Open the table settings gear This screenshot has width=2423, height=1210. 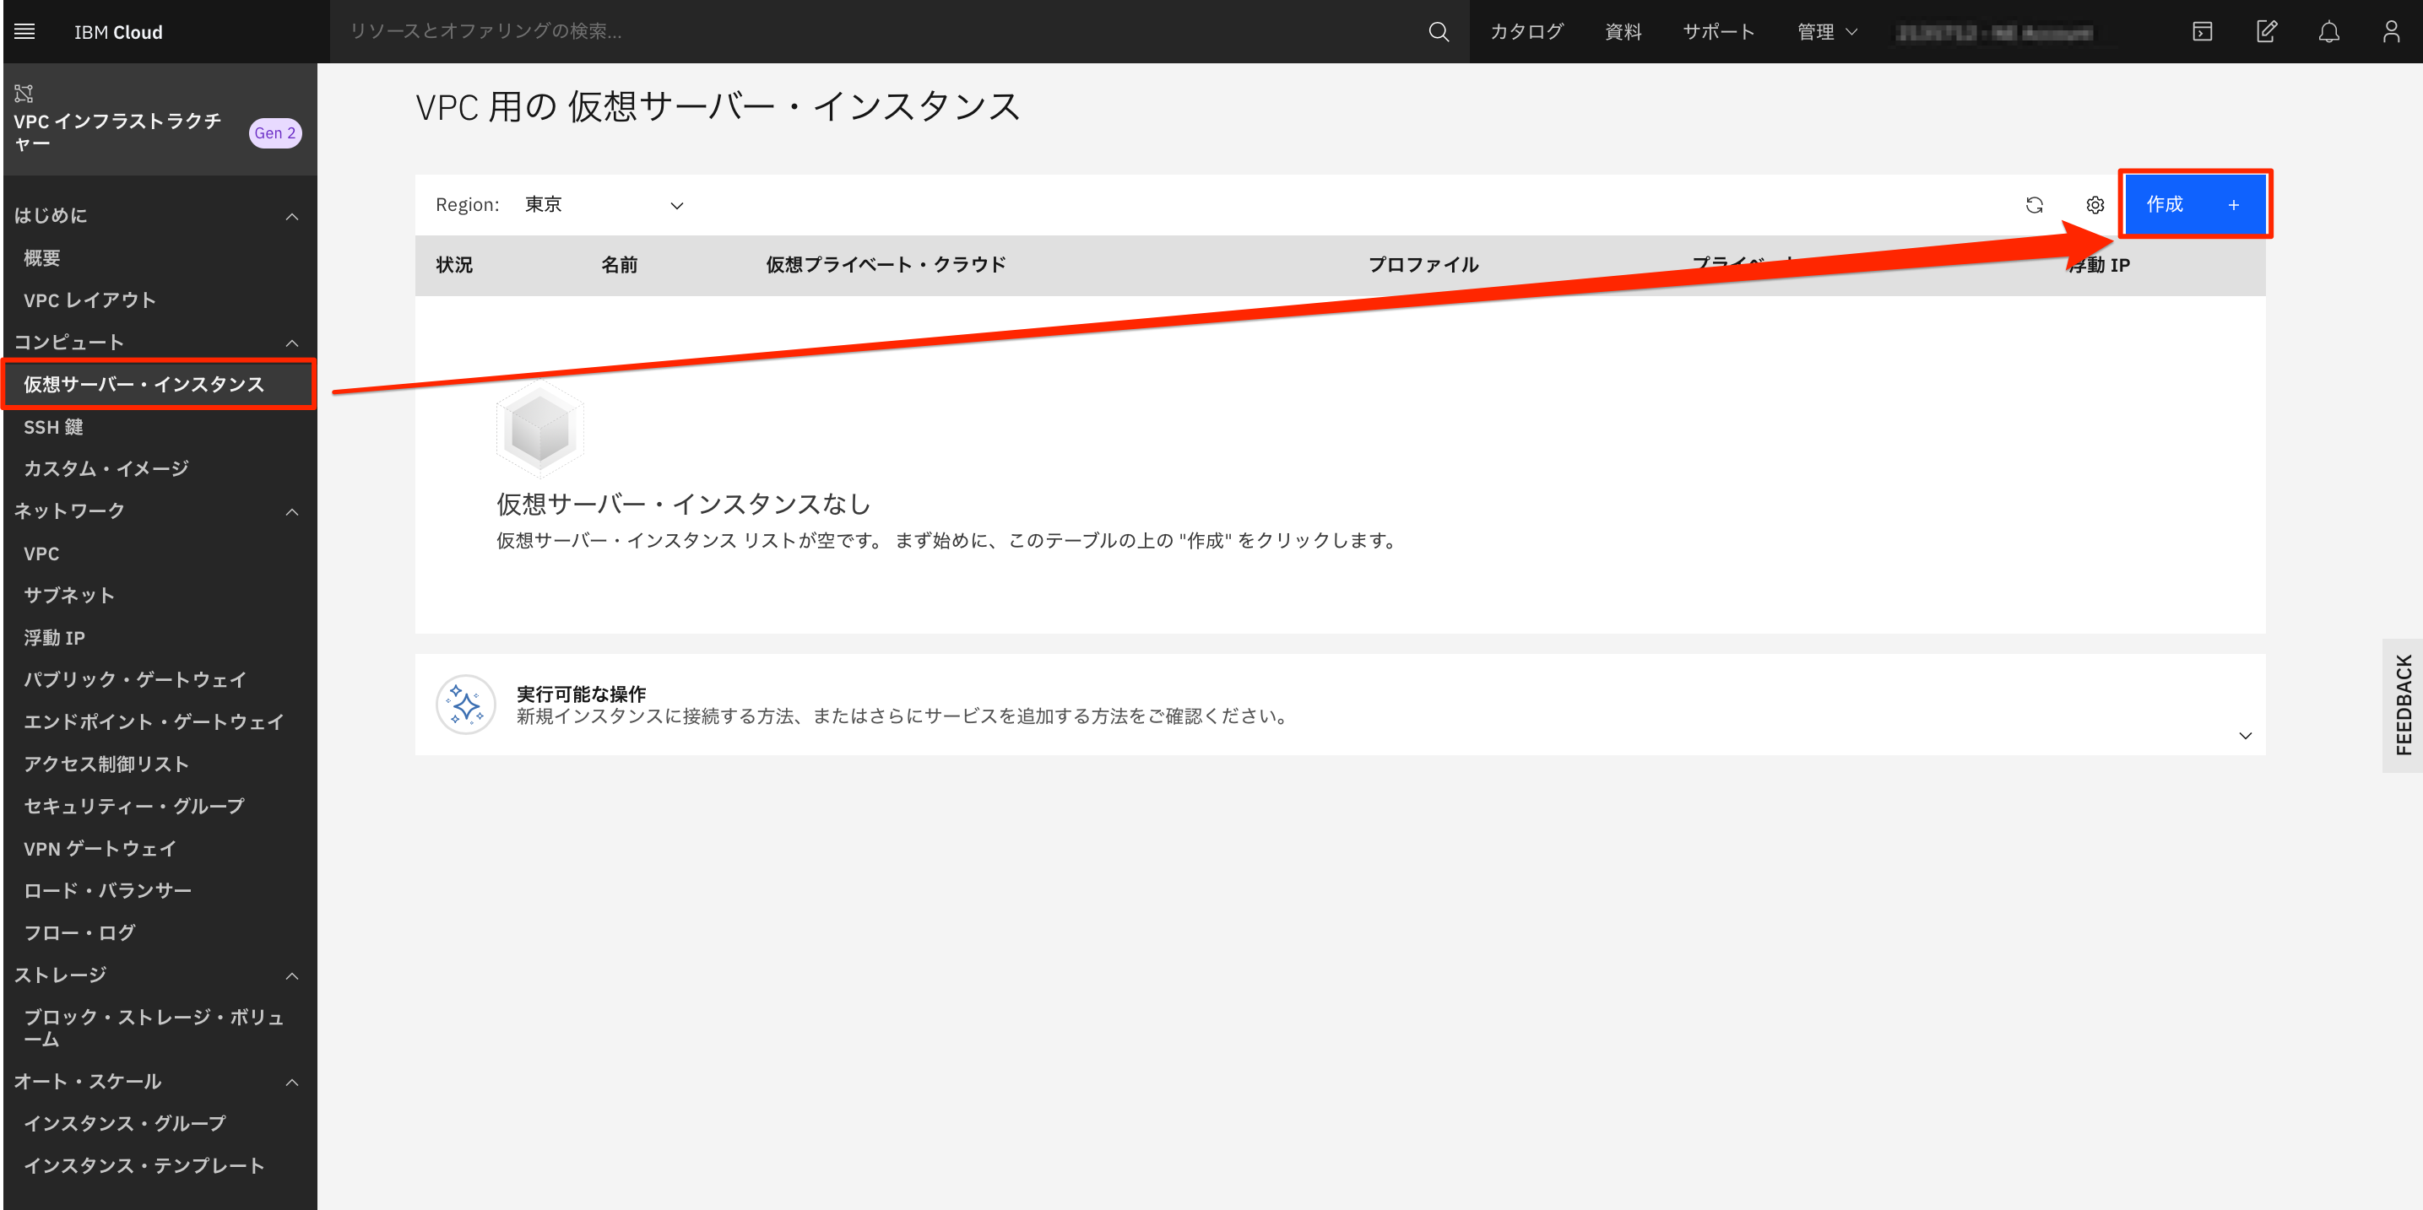pos(2095,204)
